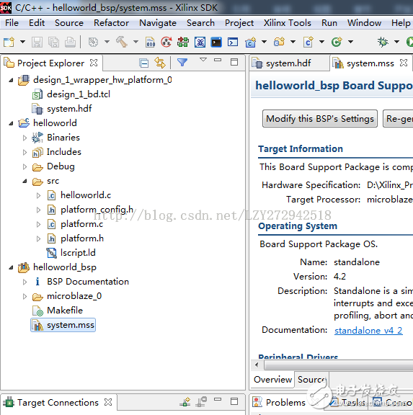Click the XMD console terminal icon
The image size is (413, 415).
216,42
